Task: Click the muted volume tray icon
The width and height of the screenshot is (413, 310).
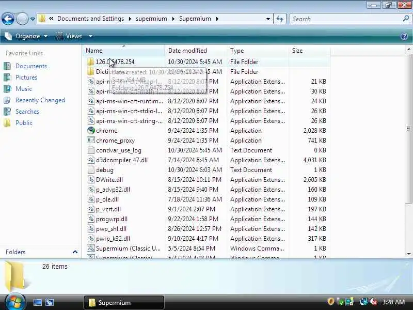Action: pyautogui.click(x=373, y=302)
